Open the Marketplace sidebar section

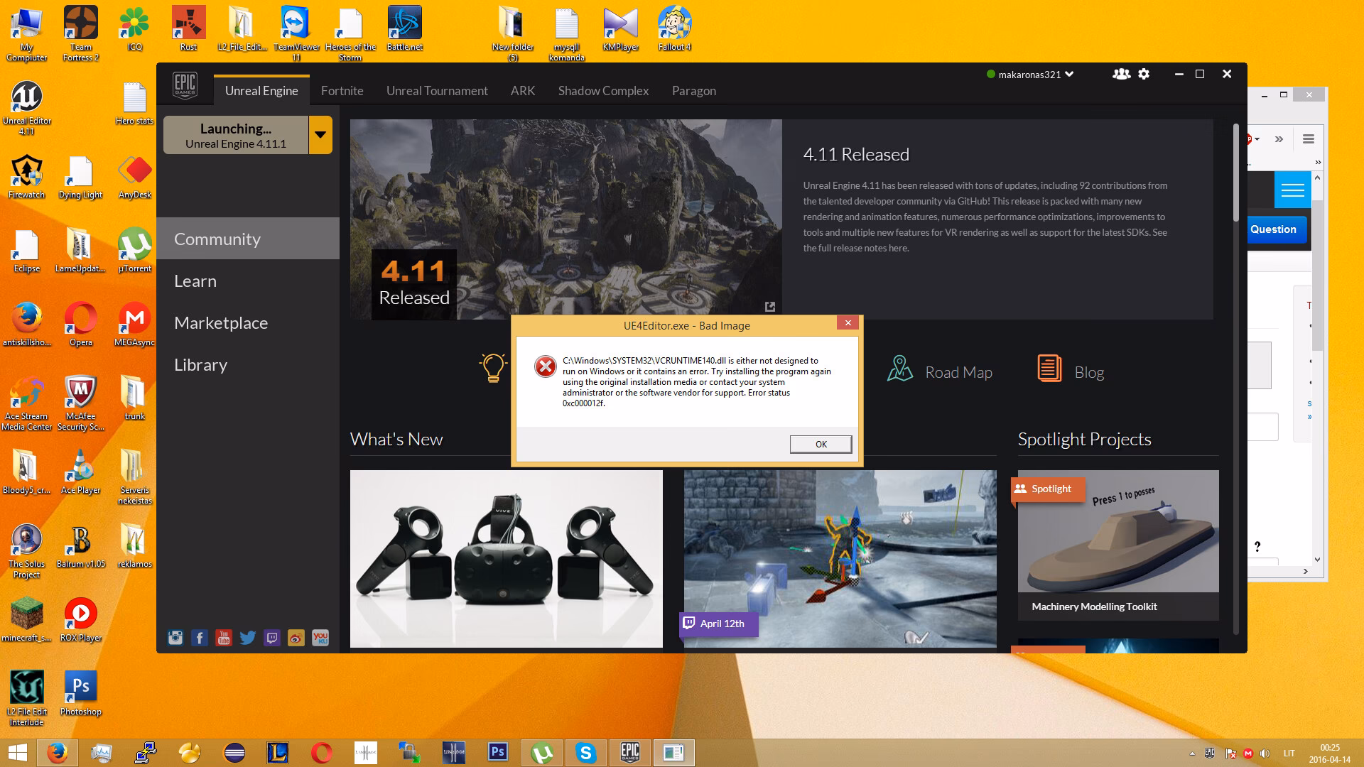221,323
